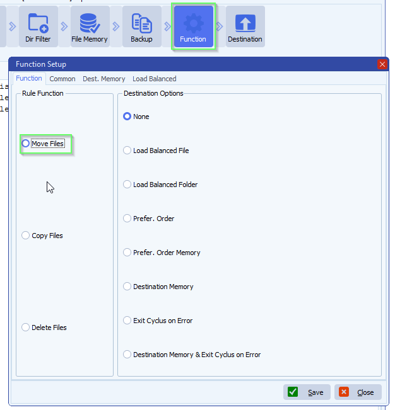Image resolution: width=395 pixels, height=410 pixels.
Task: Choose Prefer. Order Memory option
Action: pos(162,253)
